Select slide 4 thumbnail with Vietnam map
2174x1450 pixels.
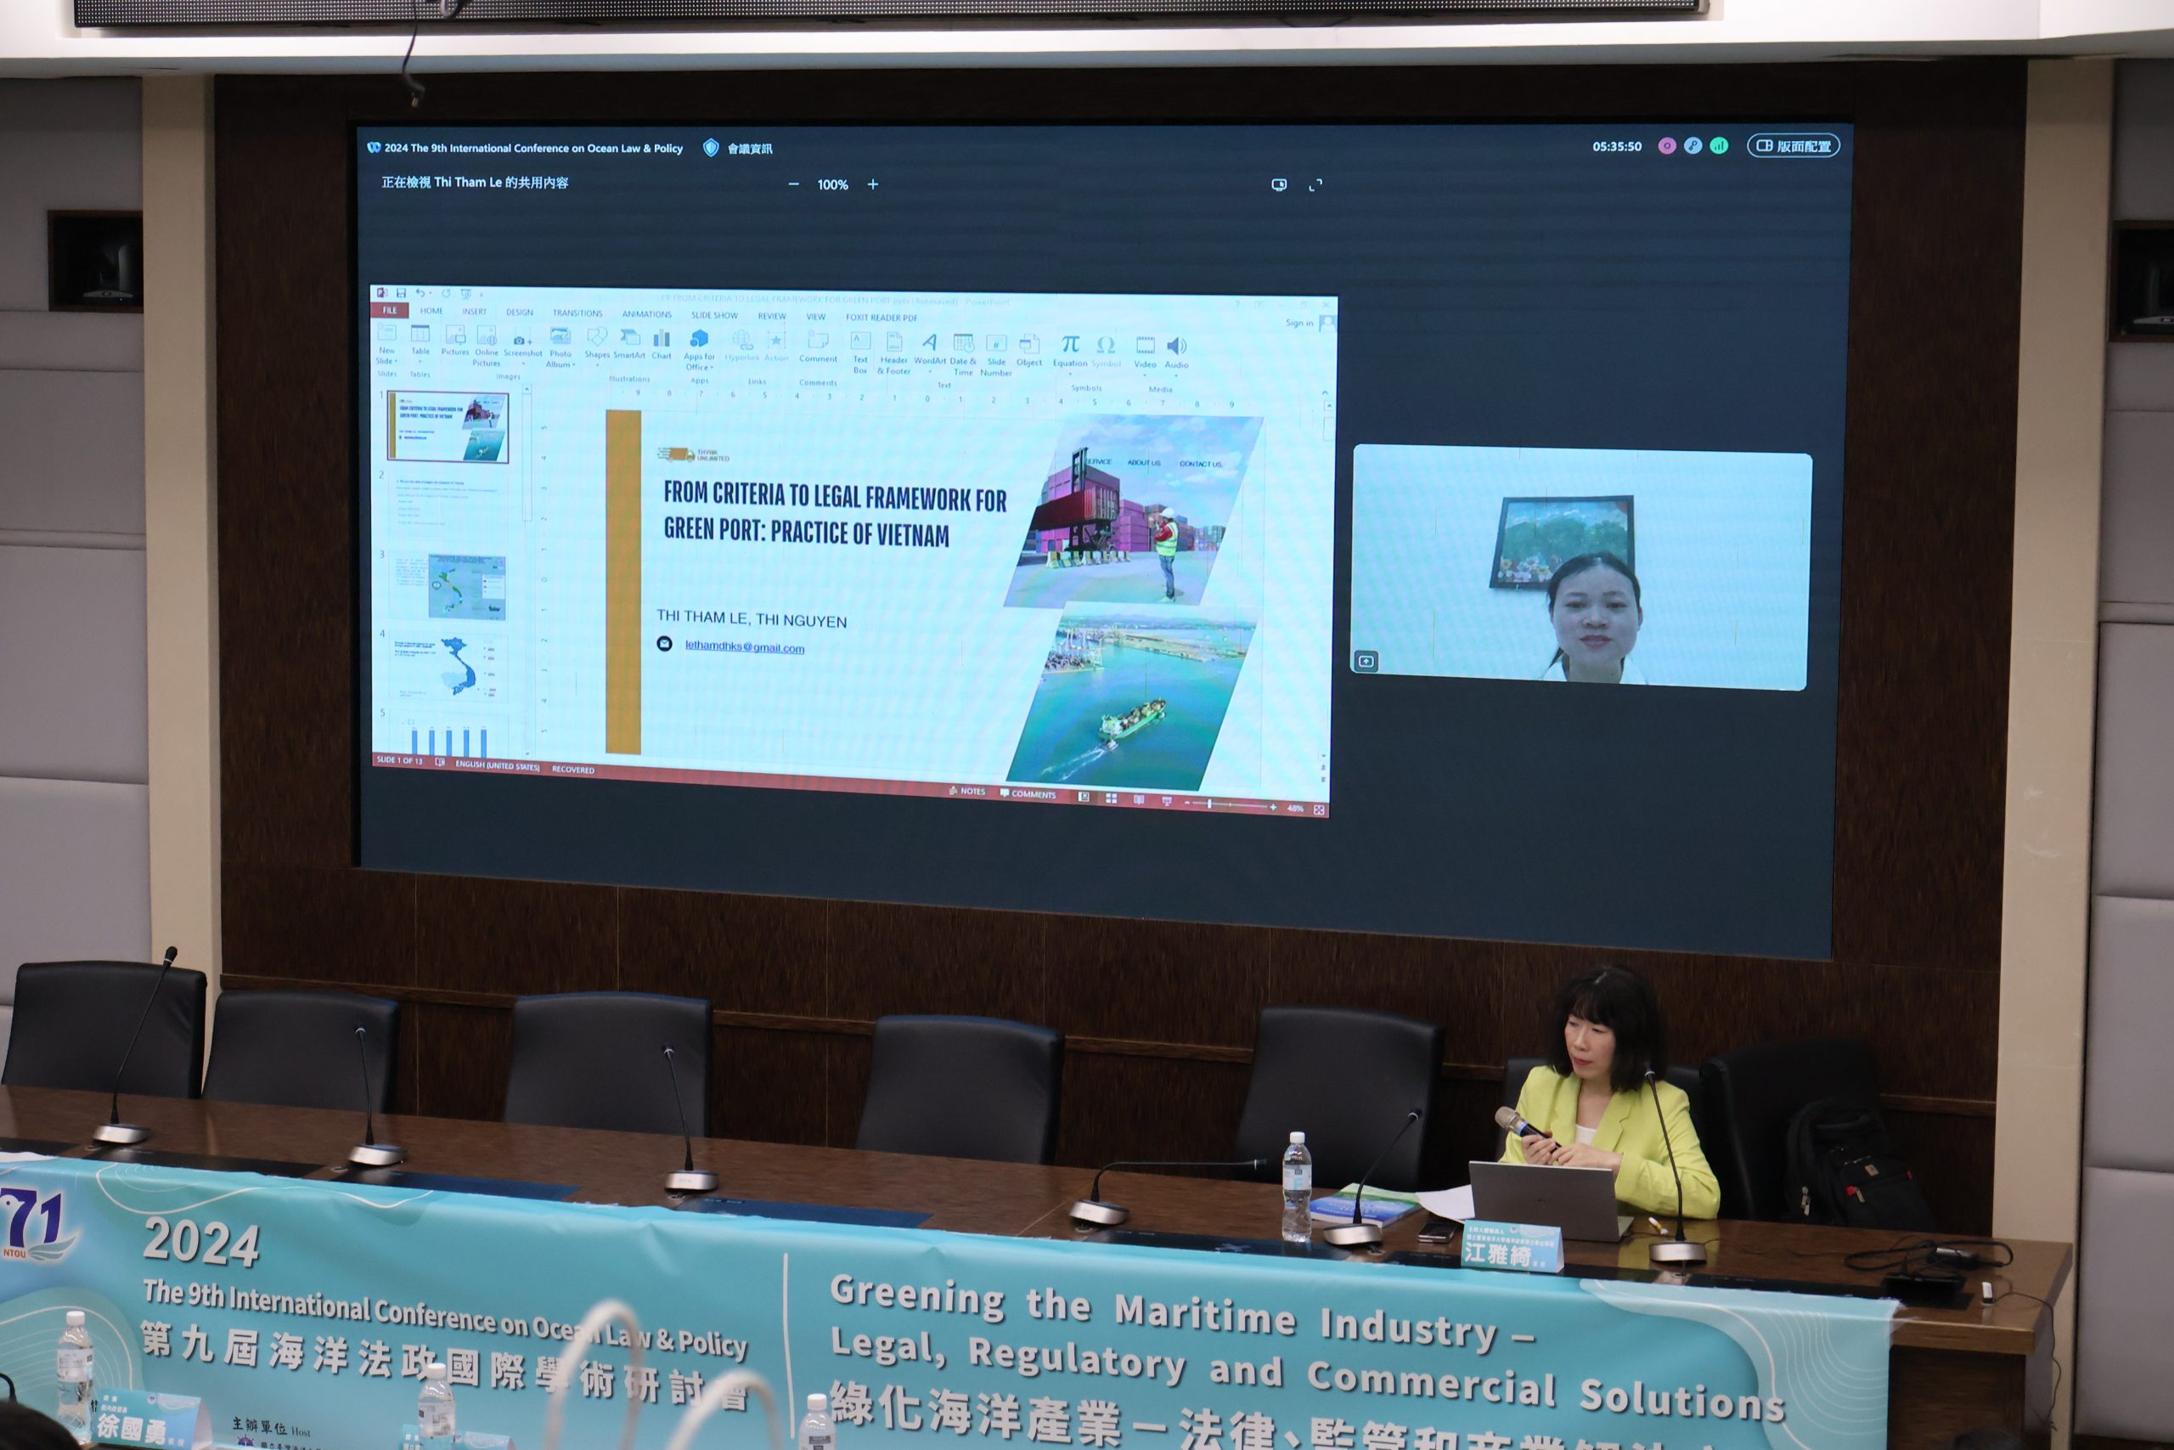(448, 666)
